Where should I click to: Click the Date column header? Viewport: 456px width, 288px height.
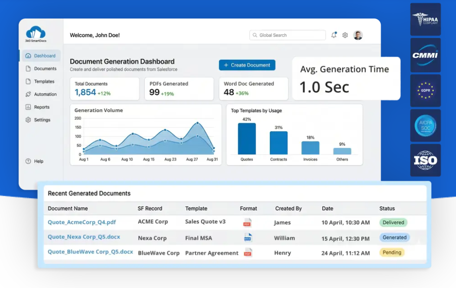pyautogui.click(x=327, y=208)
